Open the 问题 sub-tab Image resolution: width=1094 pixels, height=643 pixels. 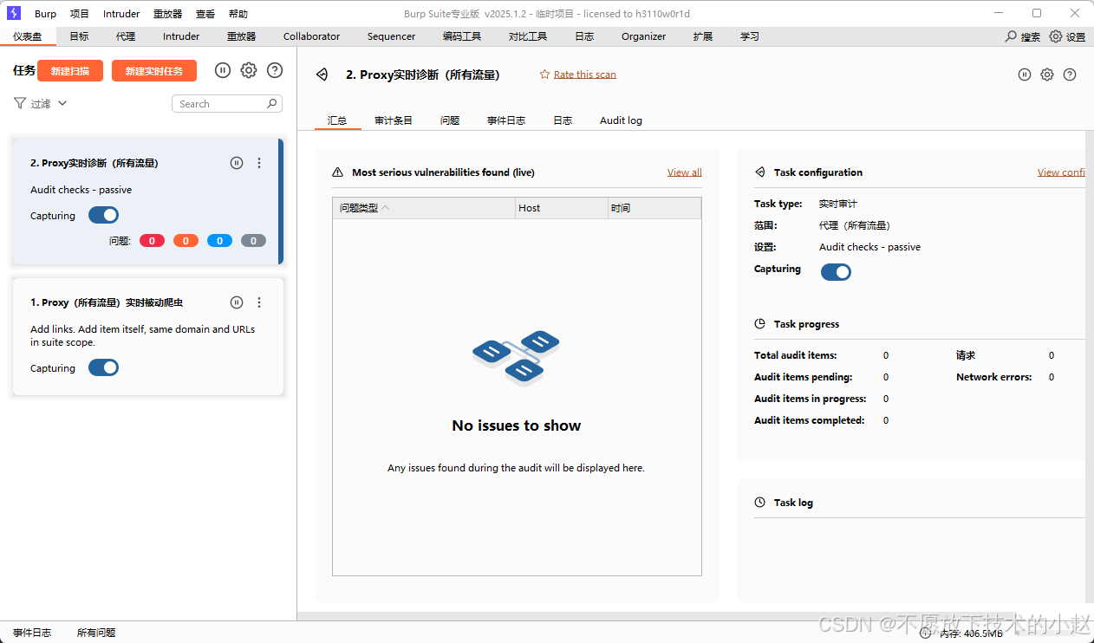click(x=450, y=120)
